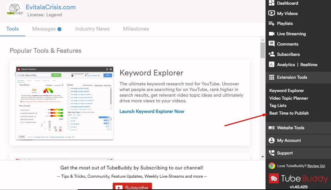Click the Website Tools card icon
Image resolution: width=331 pixels, height=190 pixels.
[x=272, y=128]
